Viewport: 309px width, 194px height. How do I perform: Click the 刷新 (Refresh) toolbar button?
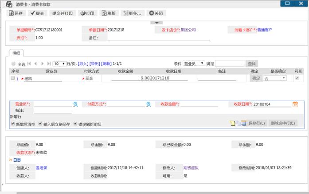pos(110,13)
